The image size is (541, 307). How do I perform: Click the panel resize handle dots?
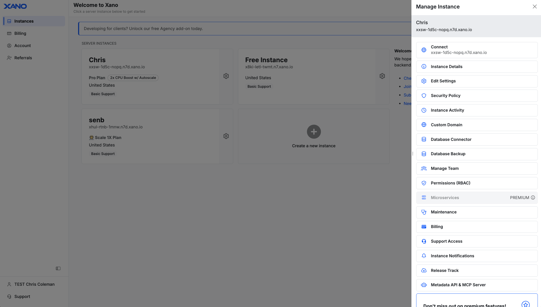click(x=412, y=154)
